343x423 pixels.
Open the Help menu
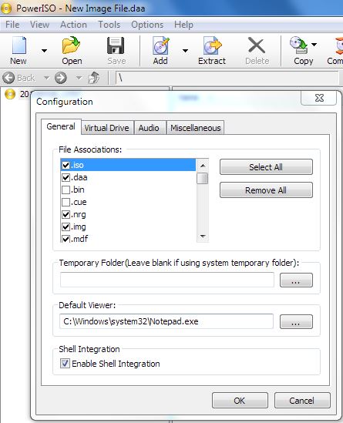click(x=183, y=25)
